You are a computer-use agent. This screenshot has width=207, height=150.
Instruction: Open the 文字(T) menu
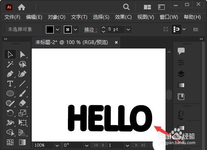pos(79,17)
